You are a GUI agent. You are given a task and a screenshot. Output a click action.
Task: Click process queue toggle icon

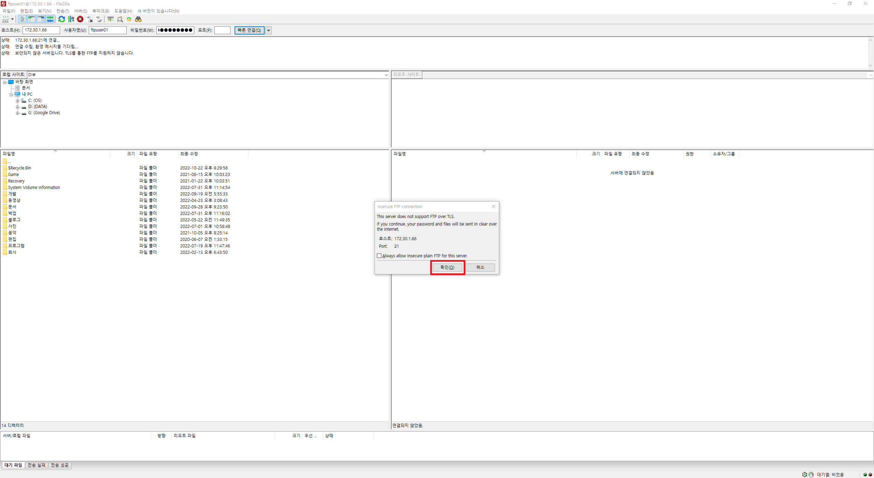pyautogui.click(x=71, y=19)
